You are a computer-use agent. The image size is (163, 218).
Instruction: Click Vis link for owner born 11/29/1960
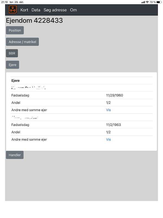click(108, 110)
